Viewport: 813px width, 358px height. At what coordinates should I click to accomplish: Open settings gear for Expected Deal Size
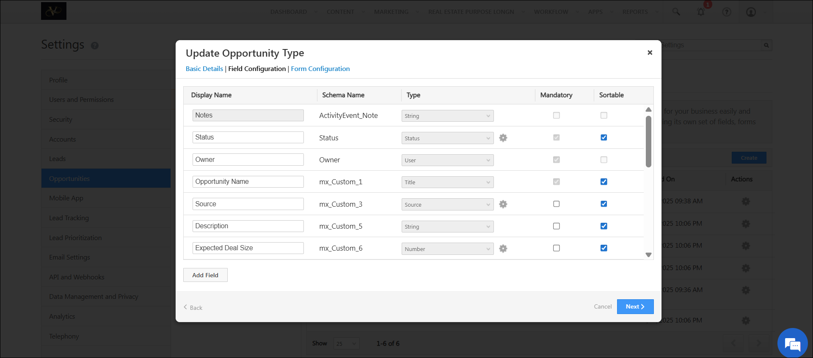click(x=503, y=249)
